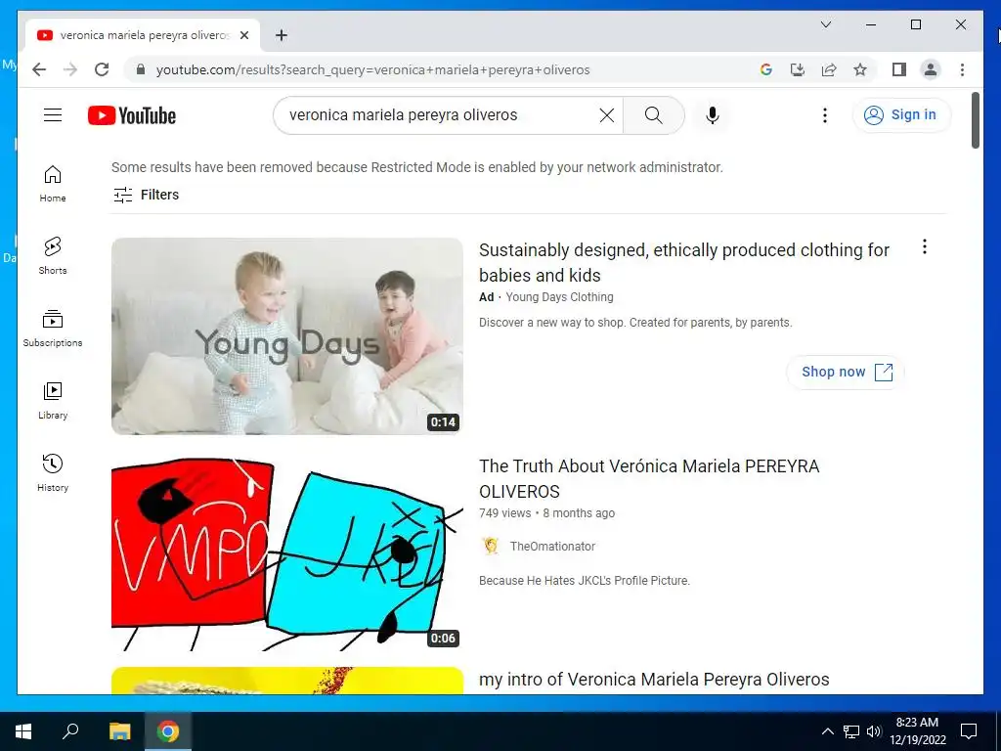Open 'The Truth About Verónica Mariela' video
The height and width of the screenshot is (751, 1001).
click(x=649, y=478)
